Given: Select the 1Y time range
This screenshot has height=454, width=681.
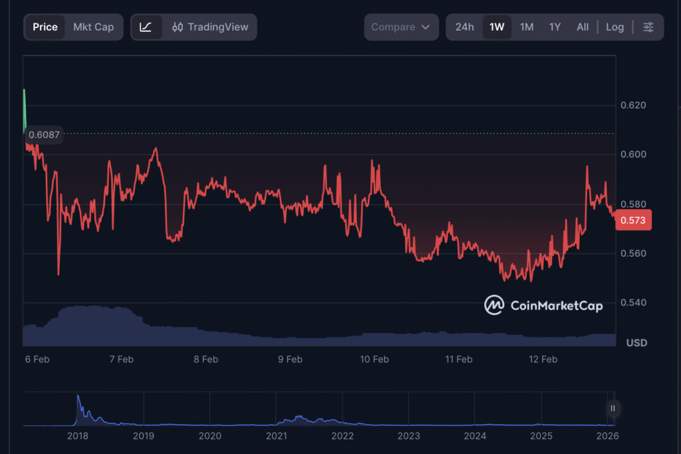Looking at the screenshot, I should coord(555,27).
